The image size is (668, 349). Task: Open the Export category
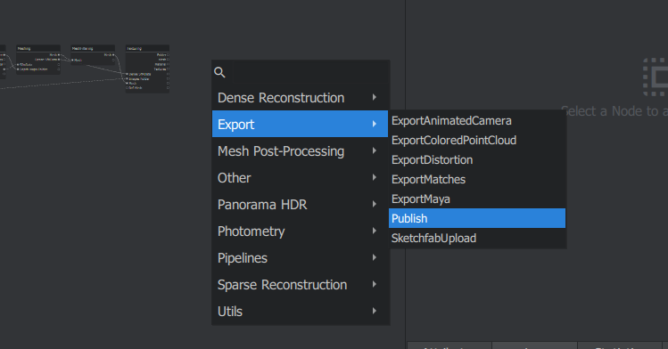[300, 124]
